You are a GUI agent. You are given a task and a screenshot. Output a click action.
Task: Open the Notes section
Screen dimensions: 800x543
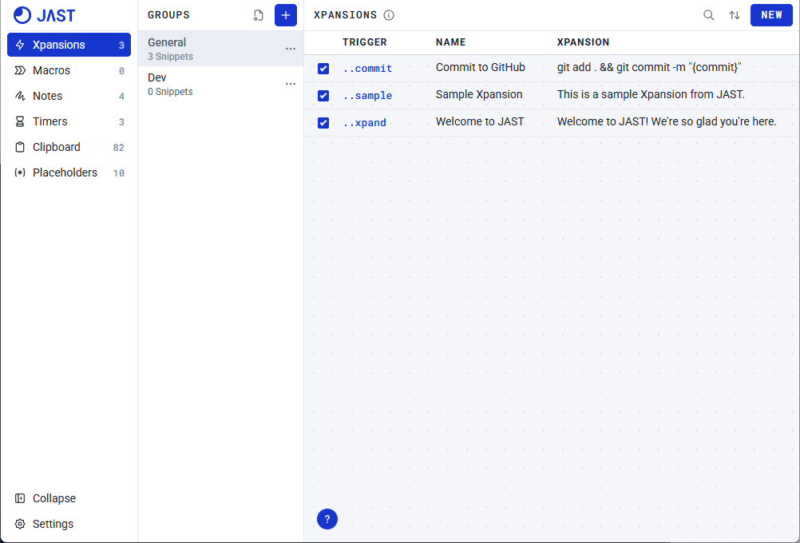pyautogui.click(x=69, y=96)
